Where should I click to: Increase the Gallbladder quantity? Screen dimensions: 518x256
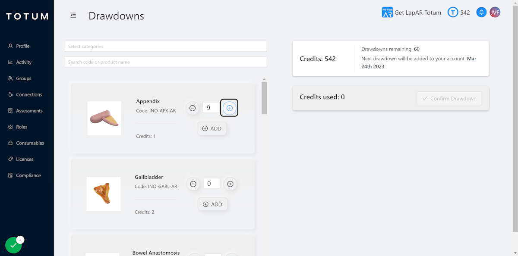coord(230,184)
